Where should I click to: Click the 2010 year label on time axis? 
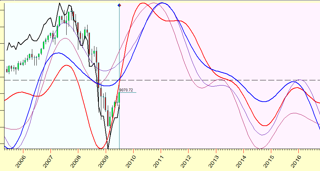[x=131, y=161]
